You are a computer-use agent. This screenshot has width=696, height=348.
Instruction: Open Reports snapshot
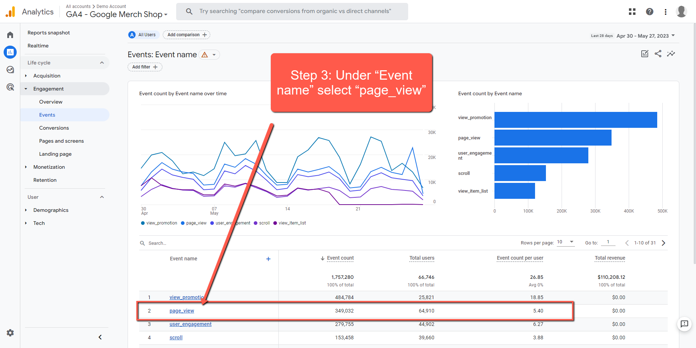(x=49, y=33)
